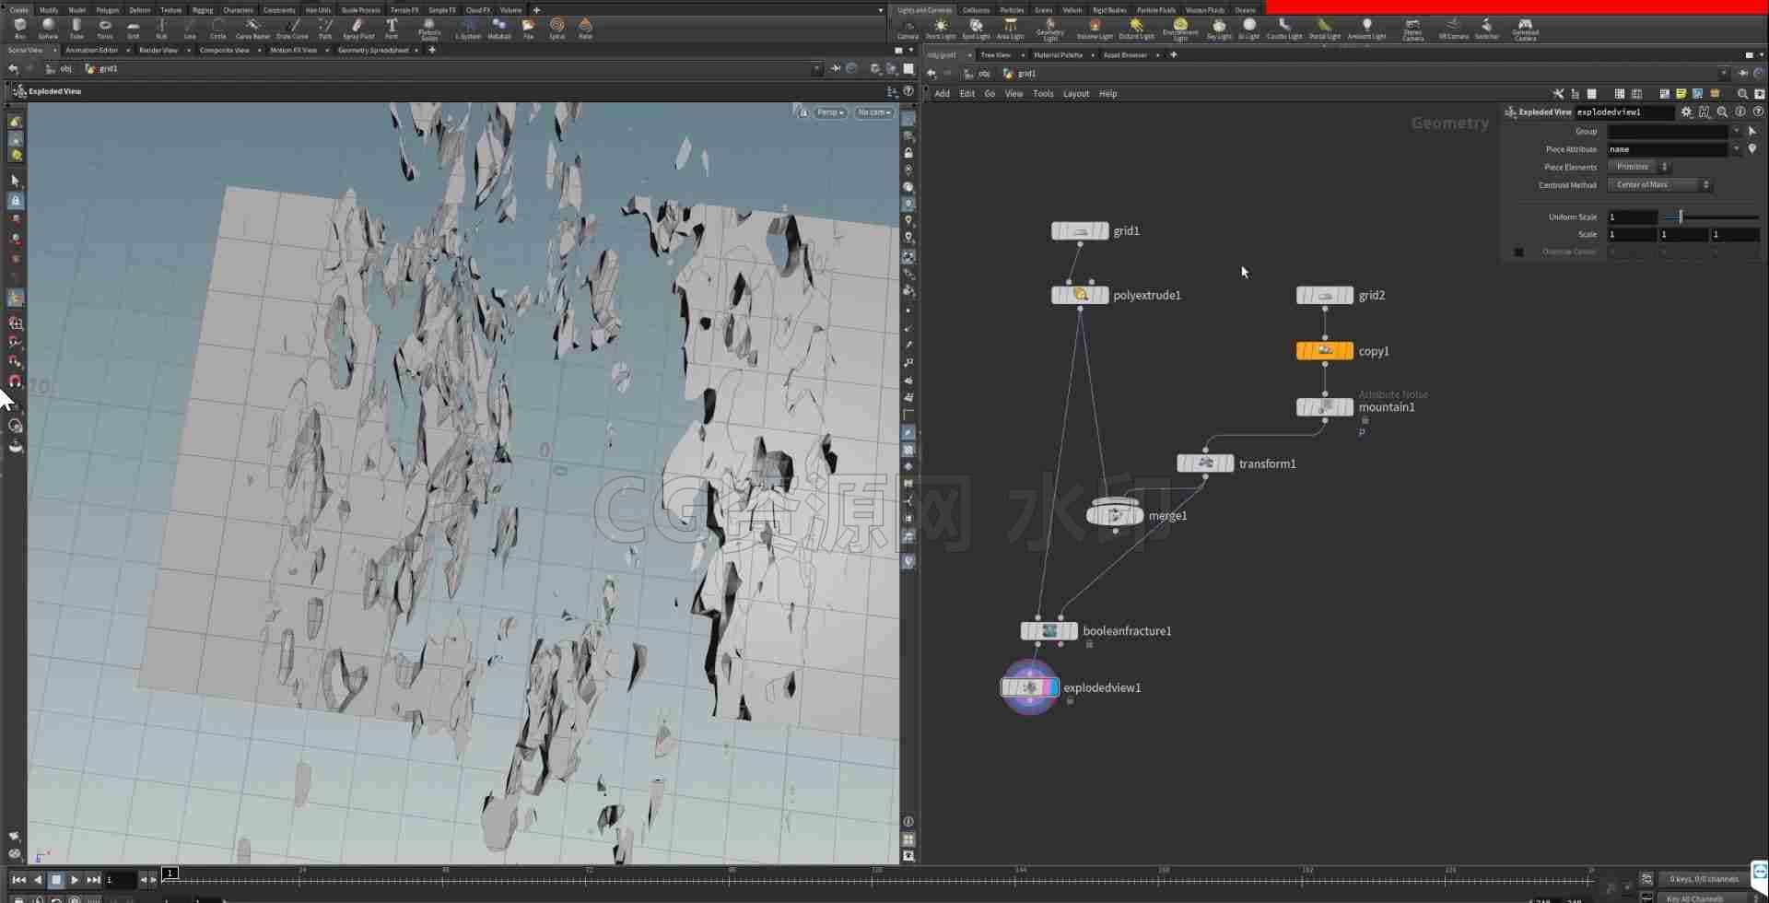The image size is (1769, 903).
Task: Add an Ambient Light from the shelf
Action: coord(1366,29)
